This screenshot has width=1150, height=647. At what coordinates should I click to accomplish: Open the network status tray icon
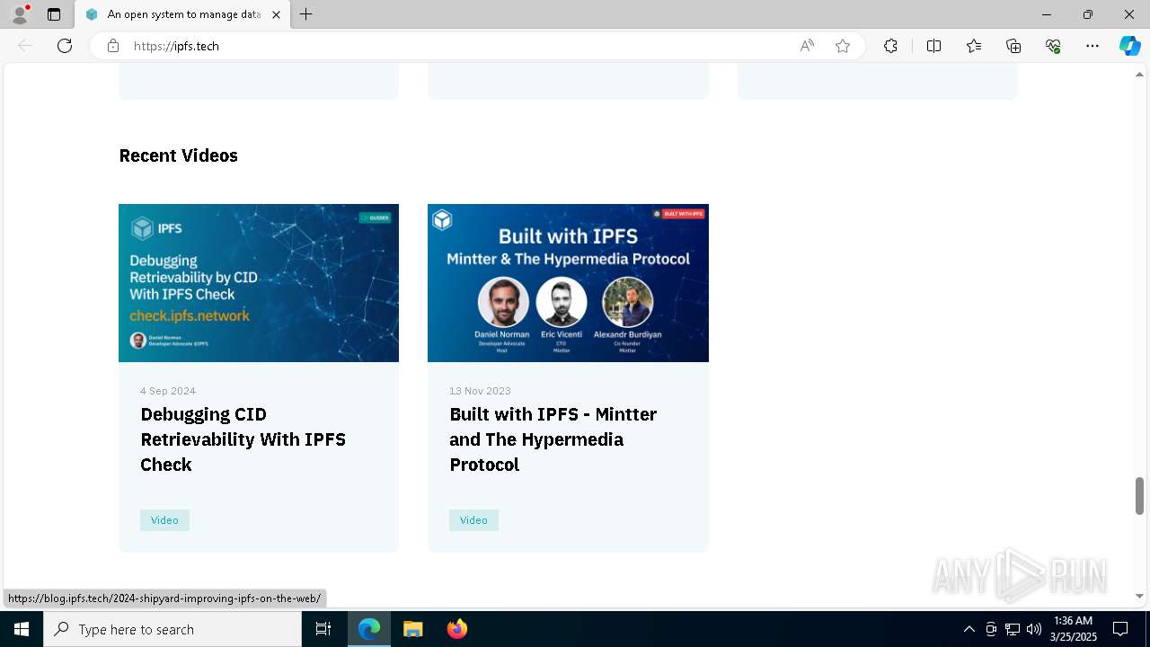click(1013, 629)
